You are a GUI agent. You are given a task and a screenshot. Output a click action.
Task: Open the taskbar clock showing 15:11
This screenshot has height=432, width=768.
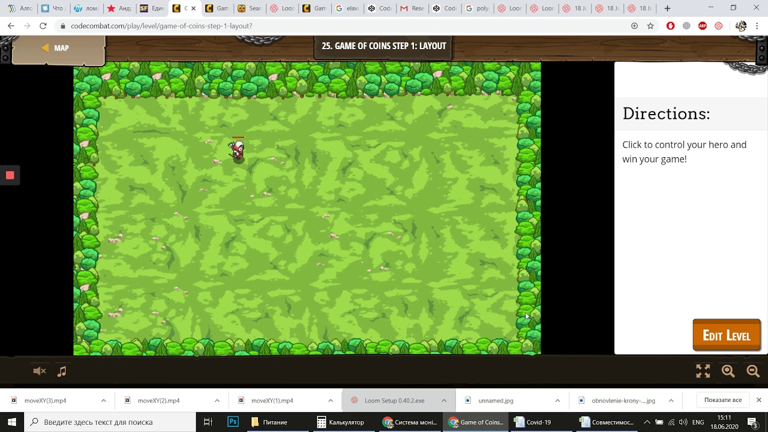[725, 422]
